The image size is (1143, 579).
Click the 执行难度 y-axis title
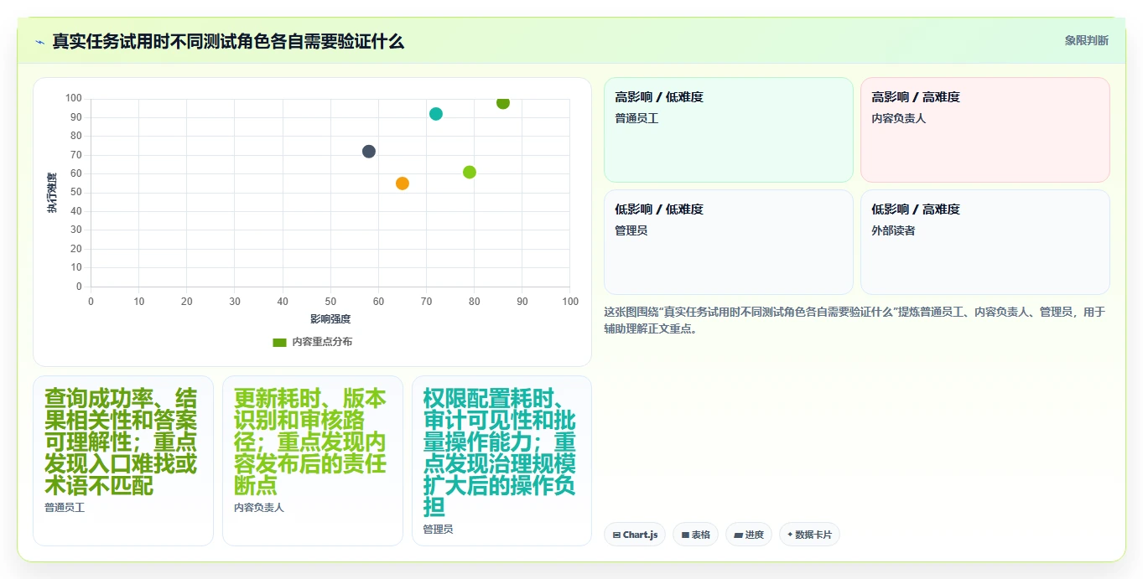click(x=52, y=193)
